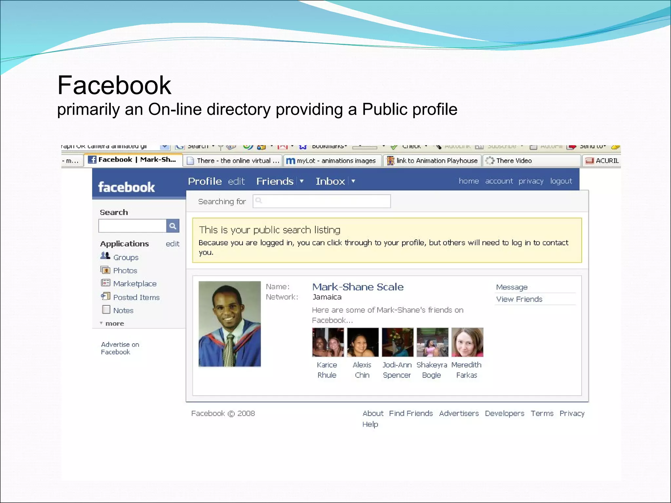Open Privacy footer link

[x=572, y=414]
